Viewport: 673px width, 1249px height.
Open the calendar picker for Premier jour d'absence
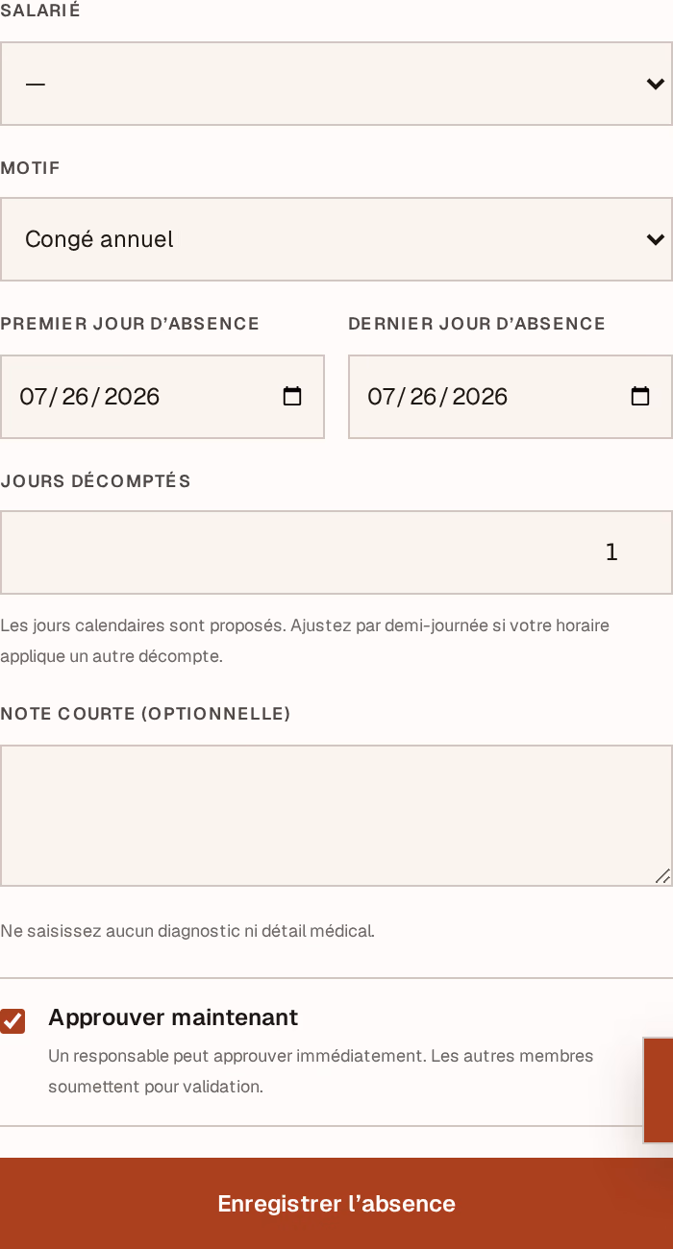[292, 397]
